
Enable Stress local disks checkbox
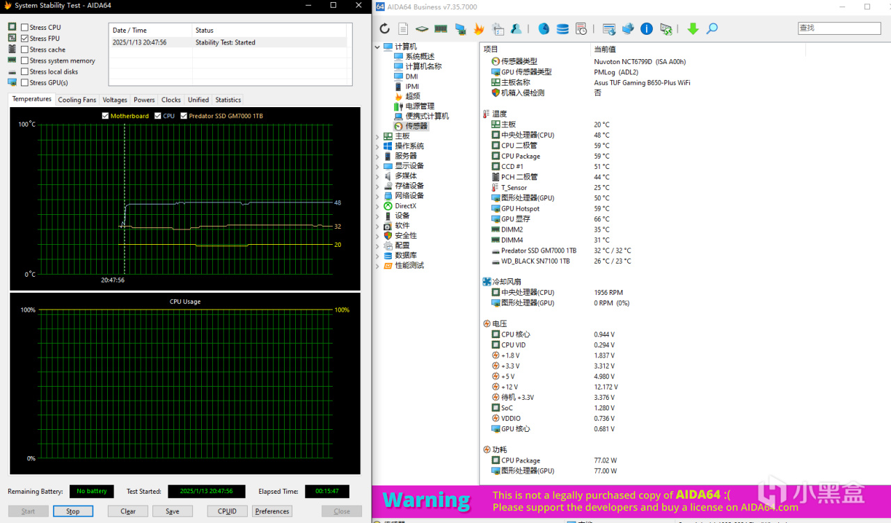click(x=25, y=72)
